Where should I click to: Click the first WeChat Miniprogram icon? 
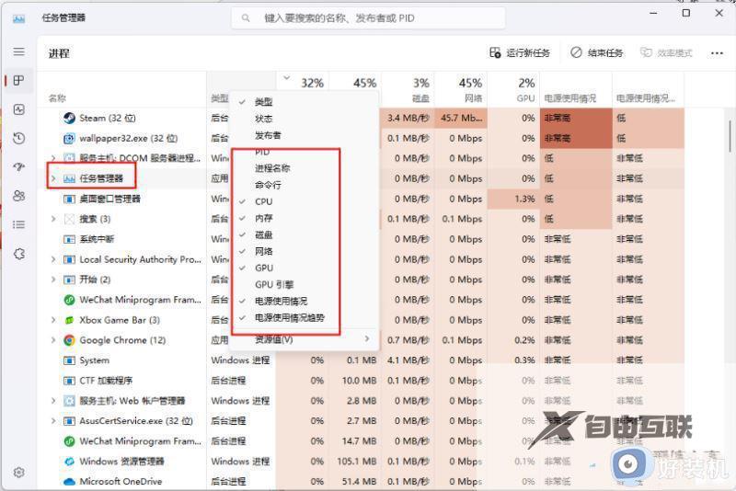(x=69, y=300)
